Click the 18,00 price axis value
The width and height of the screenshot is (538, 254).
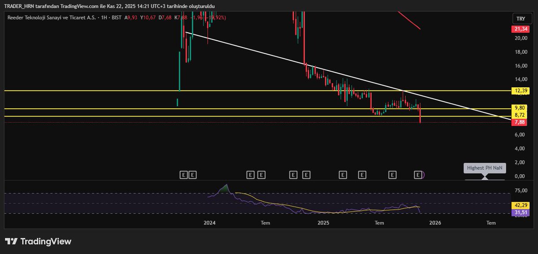point(521,52)
